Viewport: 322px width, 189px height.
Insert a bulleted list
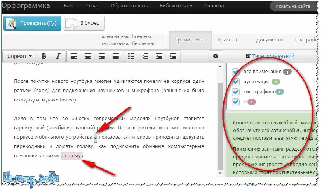tap(131, 56)
